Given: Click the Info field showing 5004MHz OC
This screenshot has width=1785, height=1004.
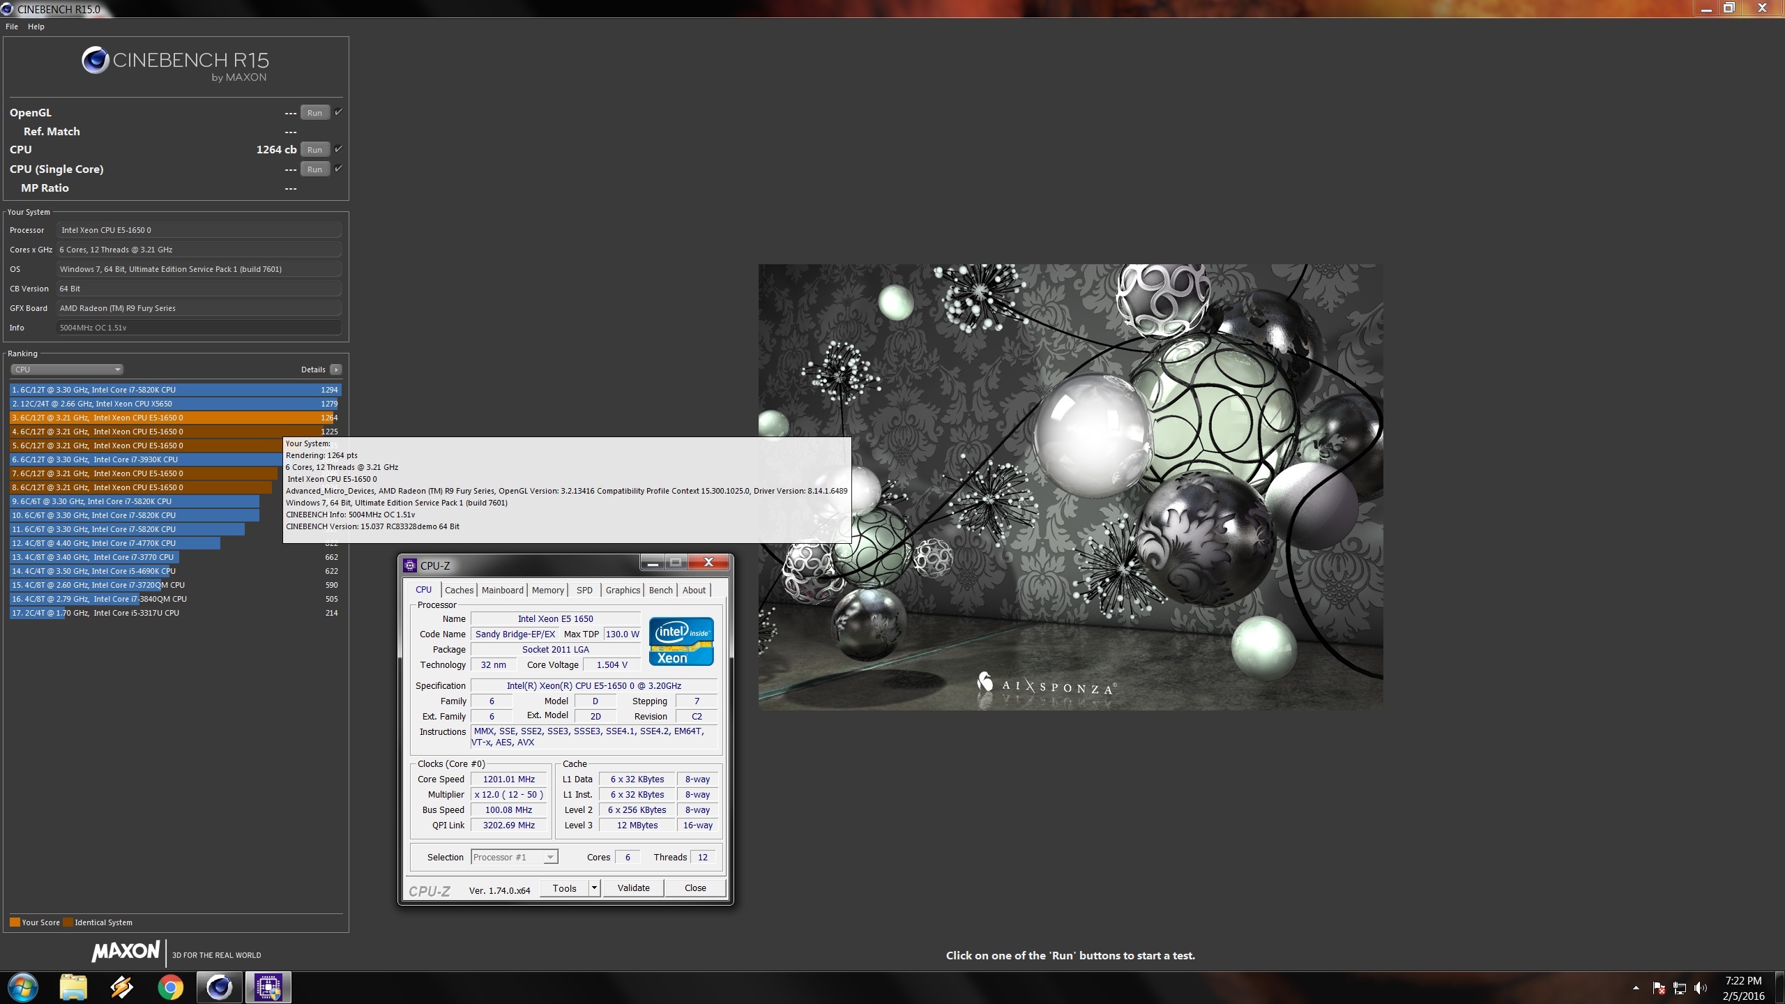Looking at the screenshot, I should point(199,328).
